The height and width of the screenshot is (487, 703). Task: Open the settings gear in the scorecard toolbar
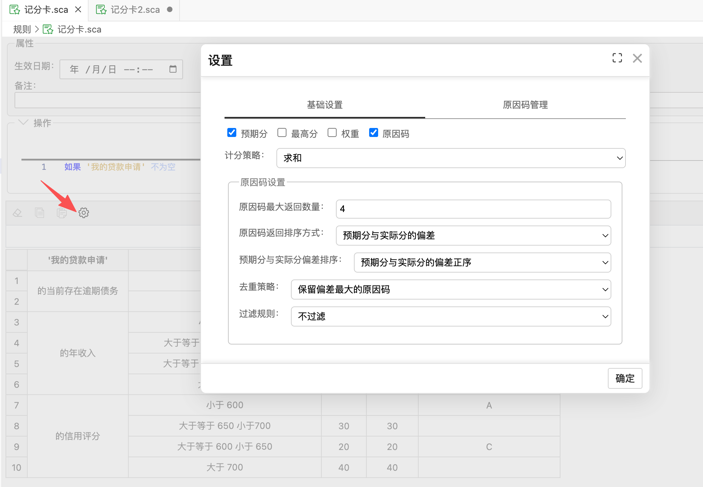coord(84,213)
